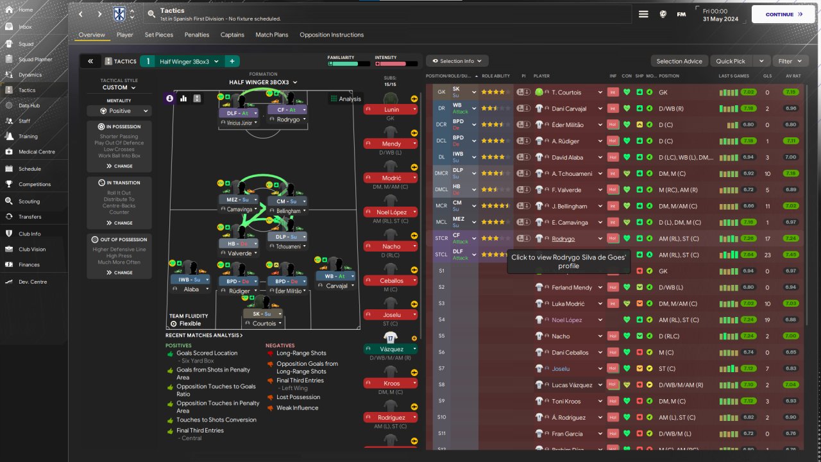Switch to the Overview tab
Image resolution: width=821 pixels, height=462 pixels.
point(92,35)
